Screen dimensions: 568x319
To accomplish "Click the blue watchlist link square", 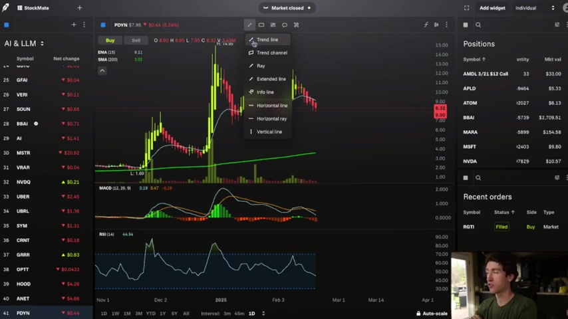I will click(7, 25).
